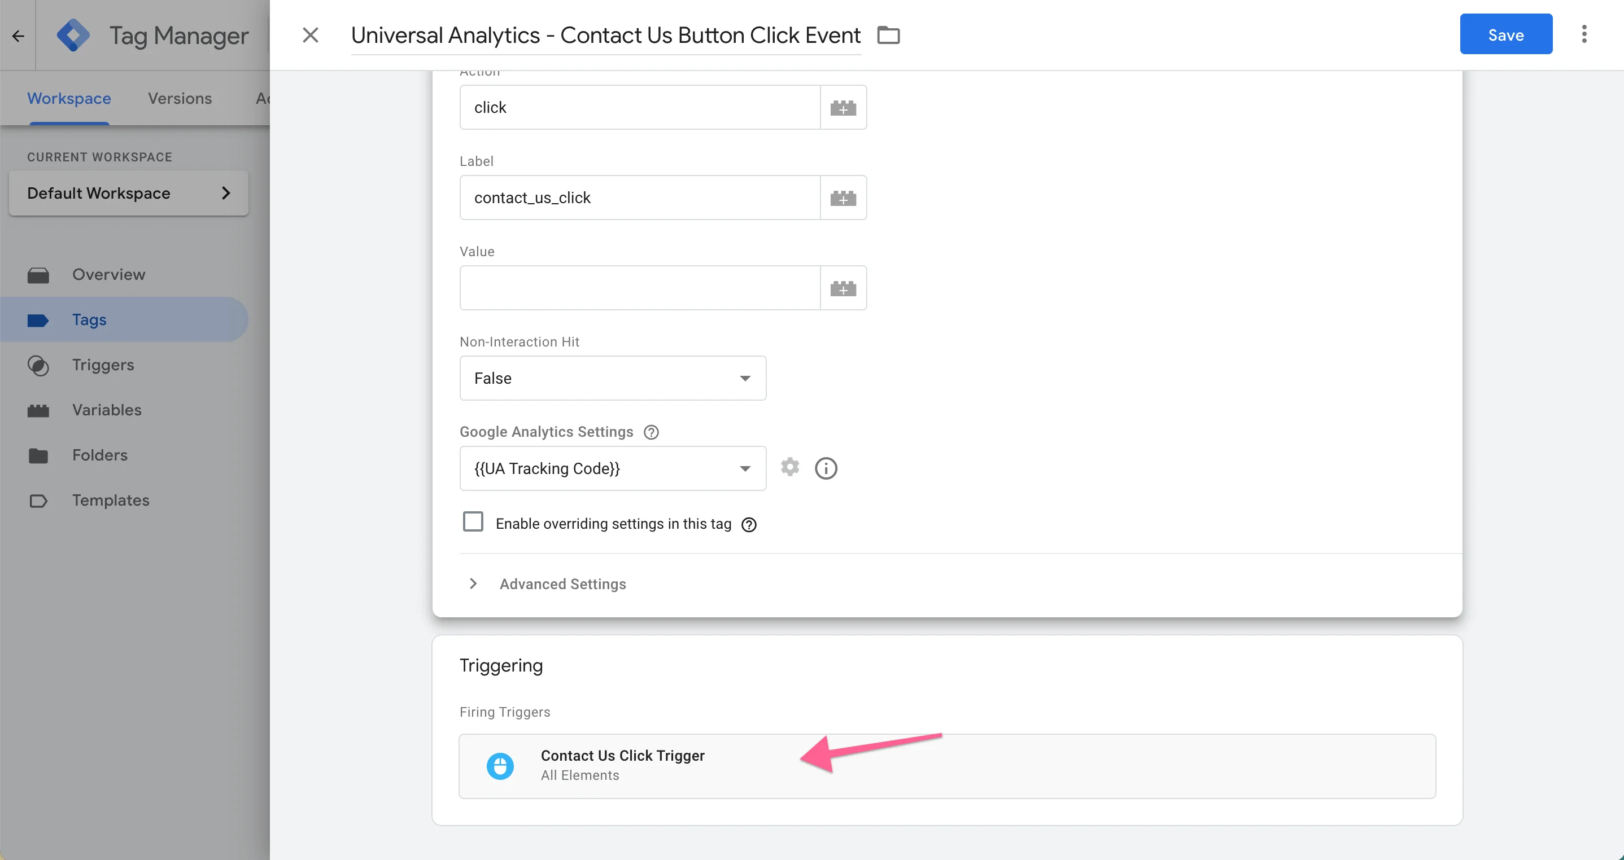Insert a variable into the Action field

point(844,107)
